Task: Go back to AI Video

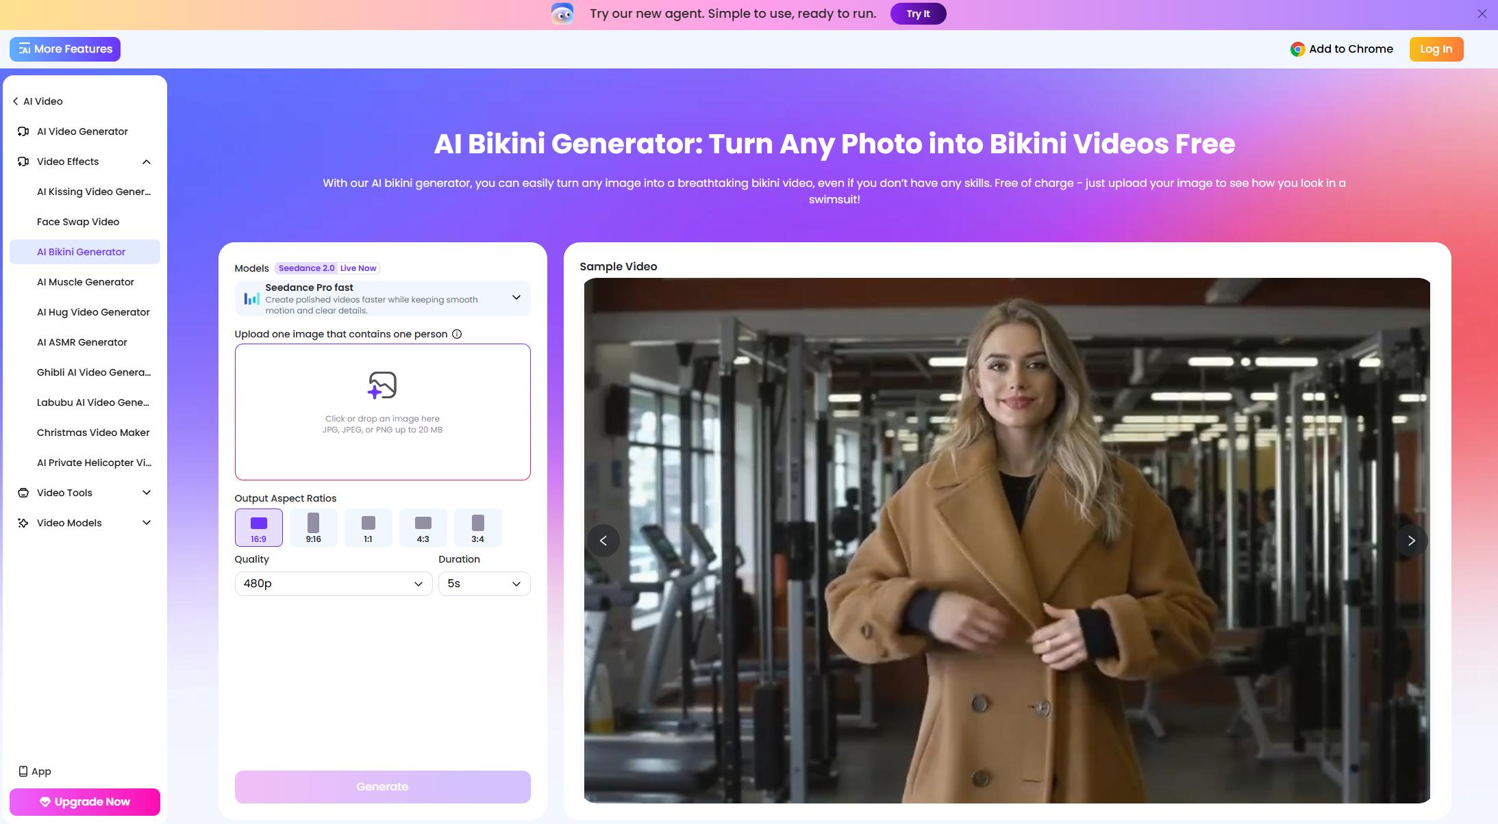Action: tap(38, 101)
